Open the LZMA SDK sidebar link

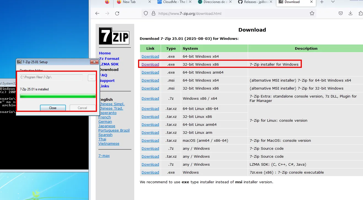coord(109,64)
